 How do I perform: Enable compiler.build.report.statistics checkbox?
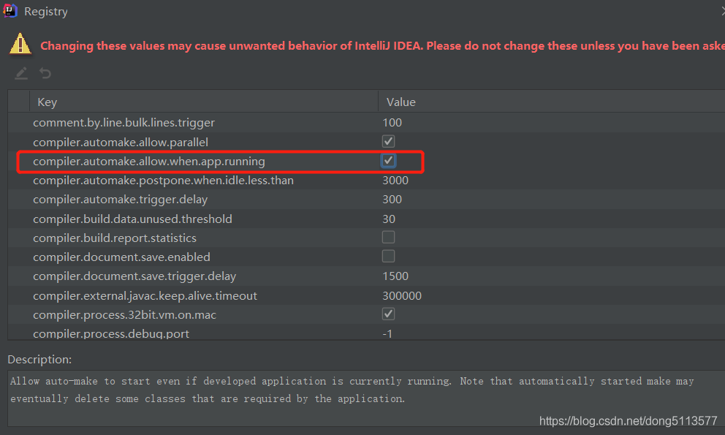[x=389, y=238]
